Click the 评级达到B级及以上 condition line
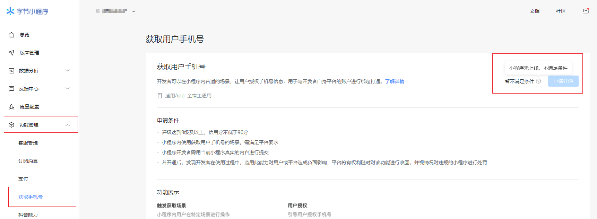The image size is (597, 219). click(205, 132)
